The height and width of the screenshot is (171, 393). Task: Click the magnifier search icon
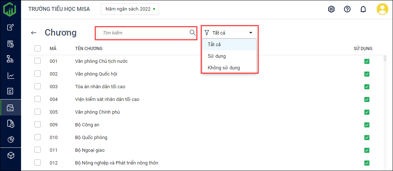click(193, 33)
